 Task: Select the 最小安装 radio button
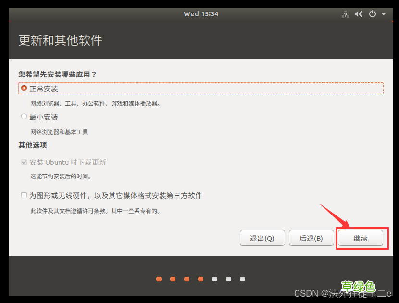click(x=24, y=116)
